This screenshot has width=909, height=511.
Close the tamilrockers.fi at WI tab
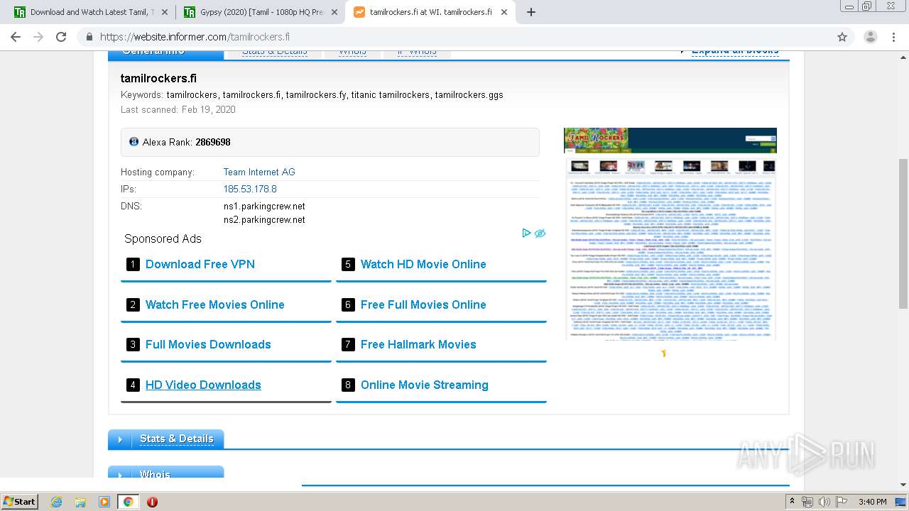pyautogui.click(x=504, y=12)
